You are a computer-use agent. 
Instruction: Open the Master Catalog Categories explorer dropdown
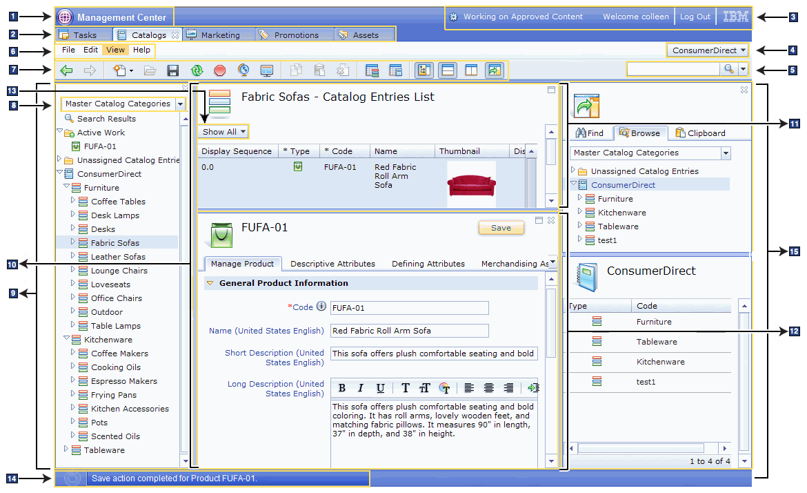180,104
